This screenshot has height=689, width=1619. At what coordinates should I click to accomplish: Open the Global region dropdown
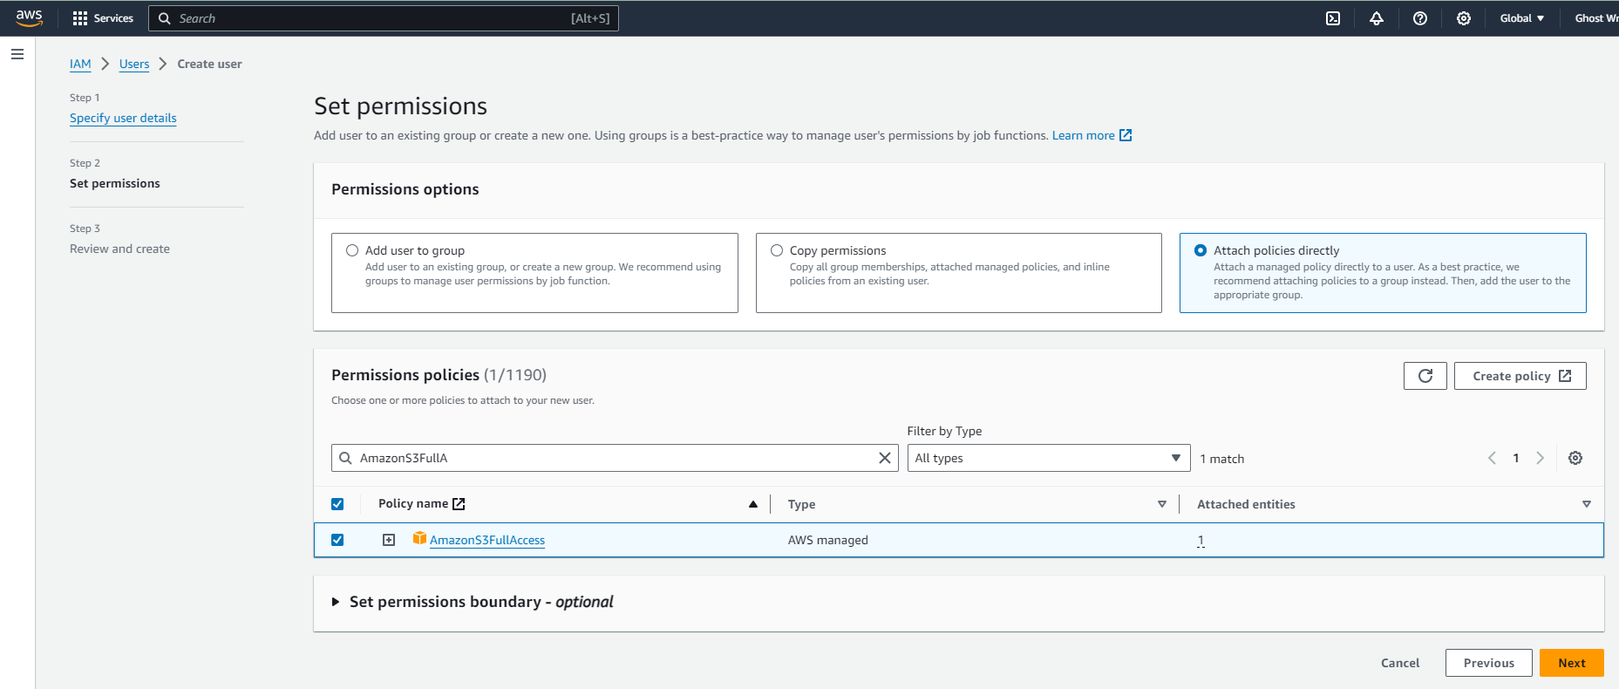coord(1522,18)
